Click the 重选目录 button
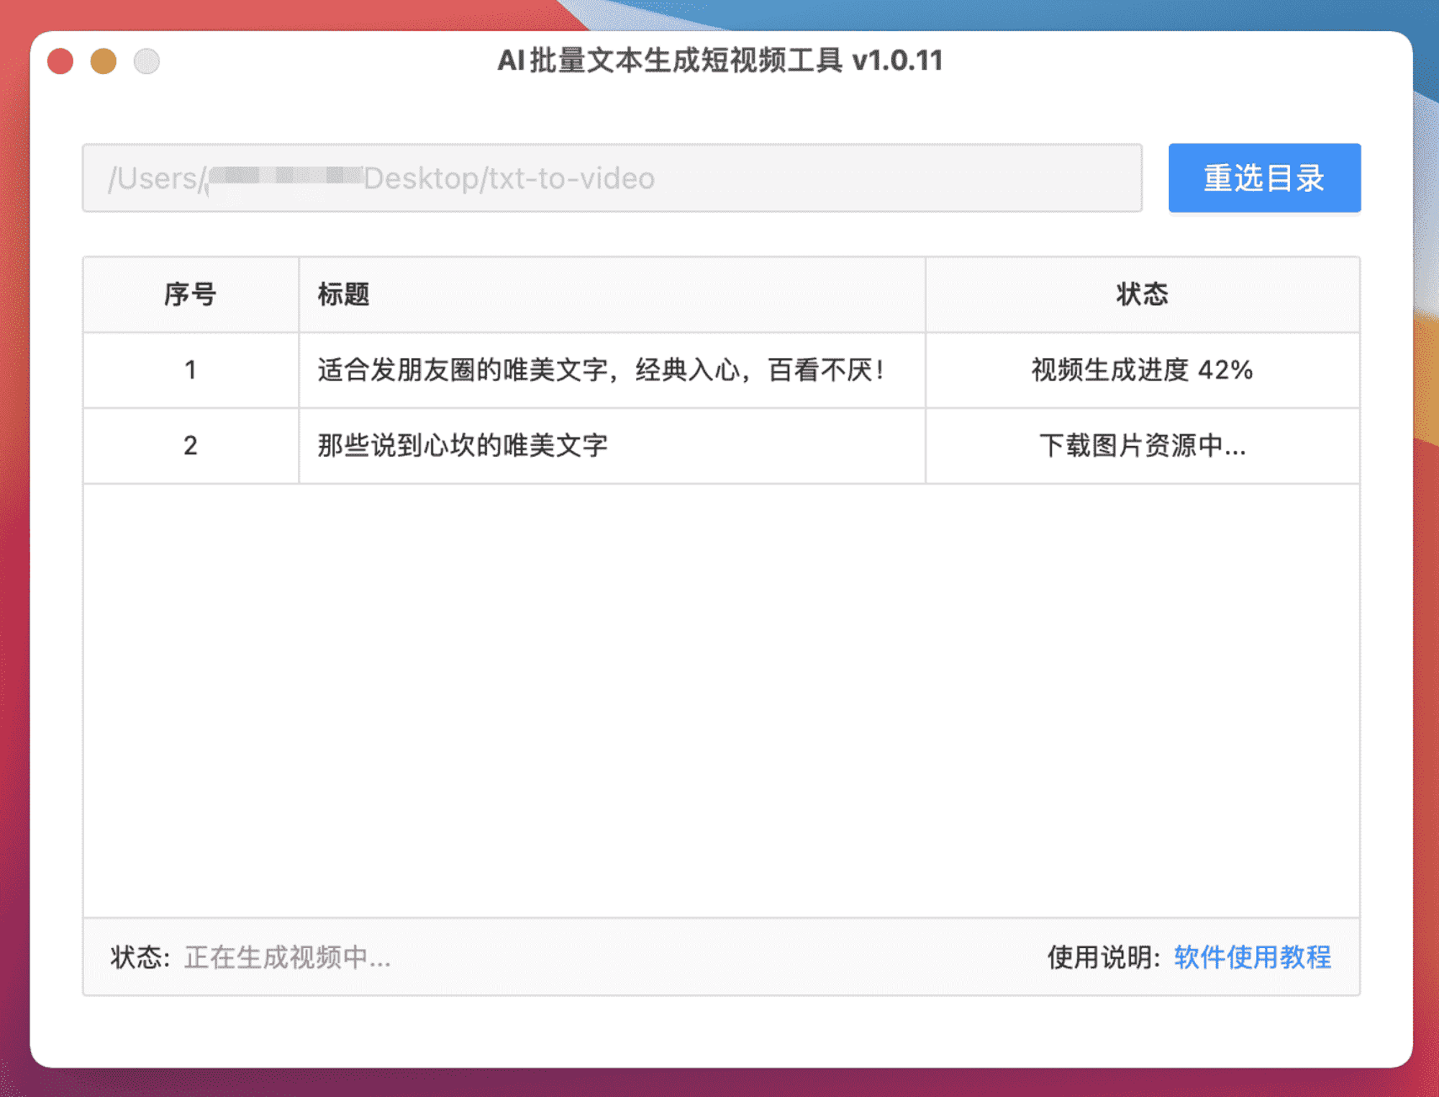Image resolution: width=1439 pixels, height=1097 pixels. [x=1264, y=178]
